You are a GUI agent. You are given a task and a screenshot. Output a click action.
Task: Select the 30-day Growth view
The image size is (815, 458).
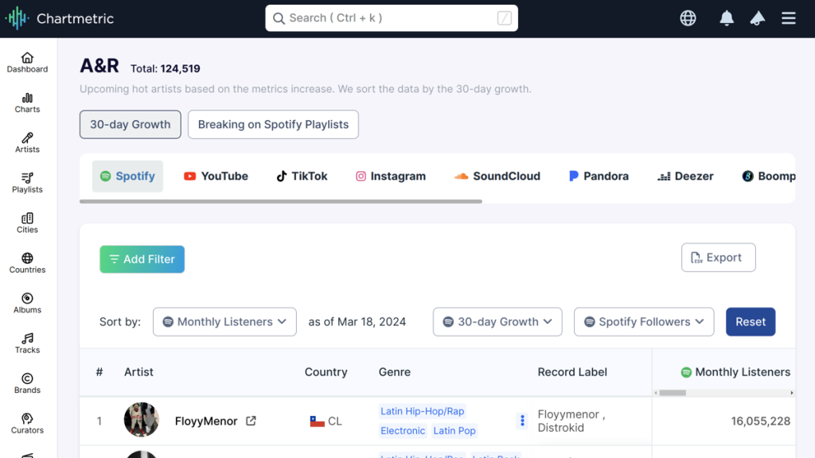point(130,125)
